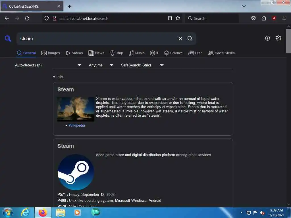Image resolution: width=291 pixels, height=218 pixels.
Task: Reload the current page
Action: click(27, 18)
